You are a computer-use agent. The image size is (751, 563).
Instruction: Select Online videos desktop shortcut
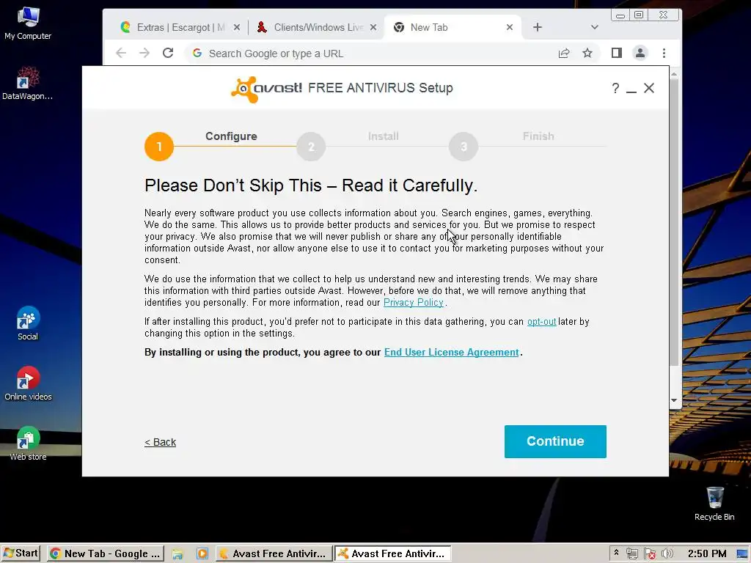[28, 383]
